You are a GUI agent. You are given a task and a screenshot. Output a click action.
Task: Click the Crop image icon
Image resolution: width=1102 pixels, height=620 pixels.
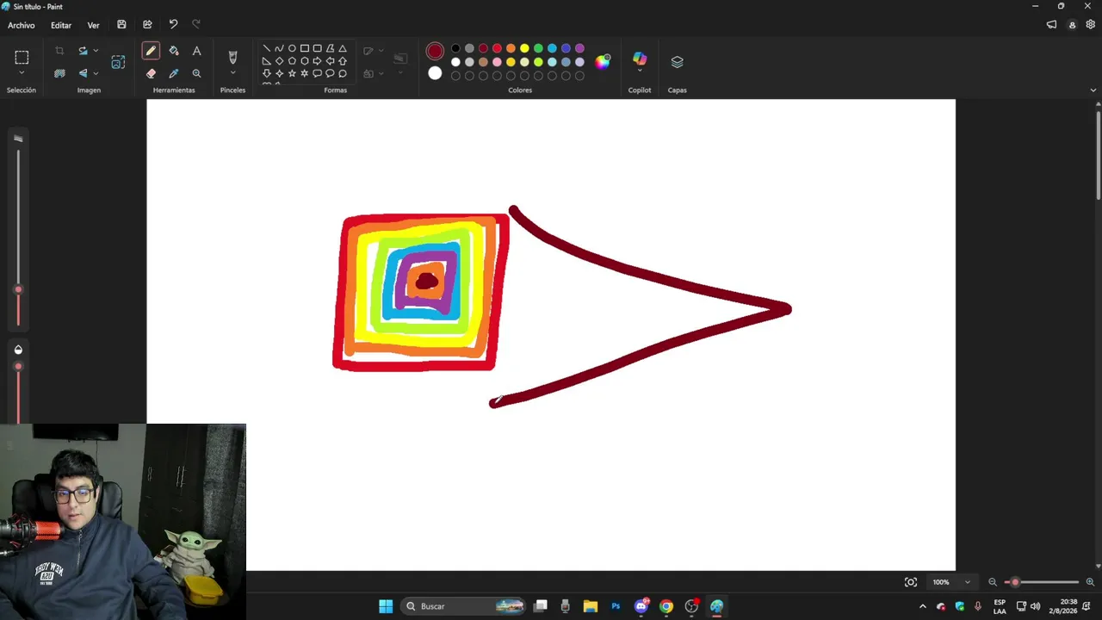(59, 51)
